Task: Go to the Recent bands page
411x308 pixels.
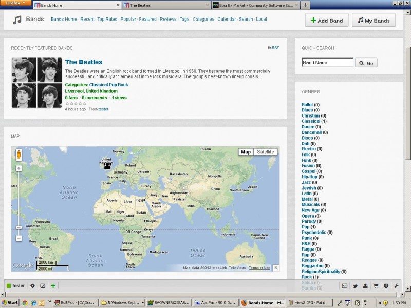Action: pos(87,19)
